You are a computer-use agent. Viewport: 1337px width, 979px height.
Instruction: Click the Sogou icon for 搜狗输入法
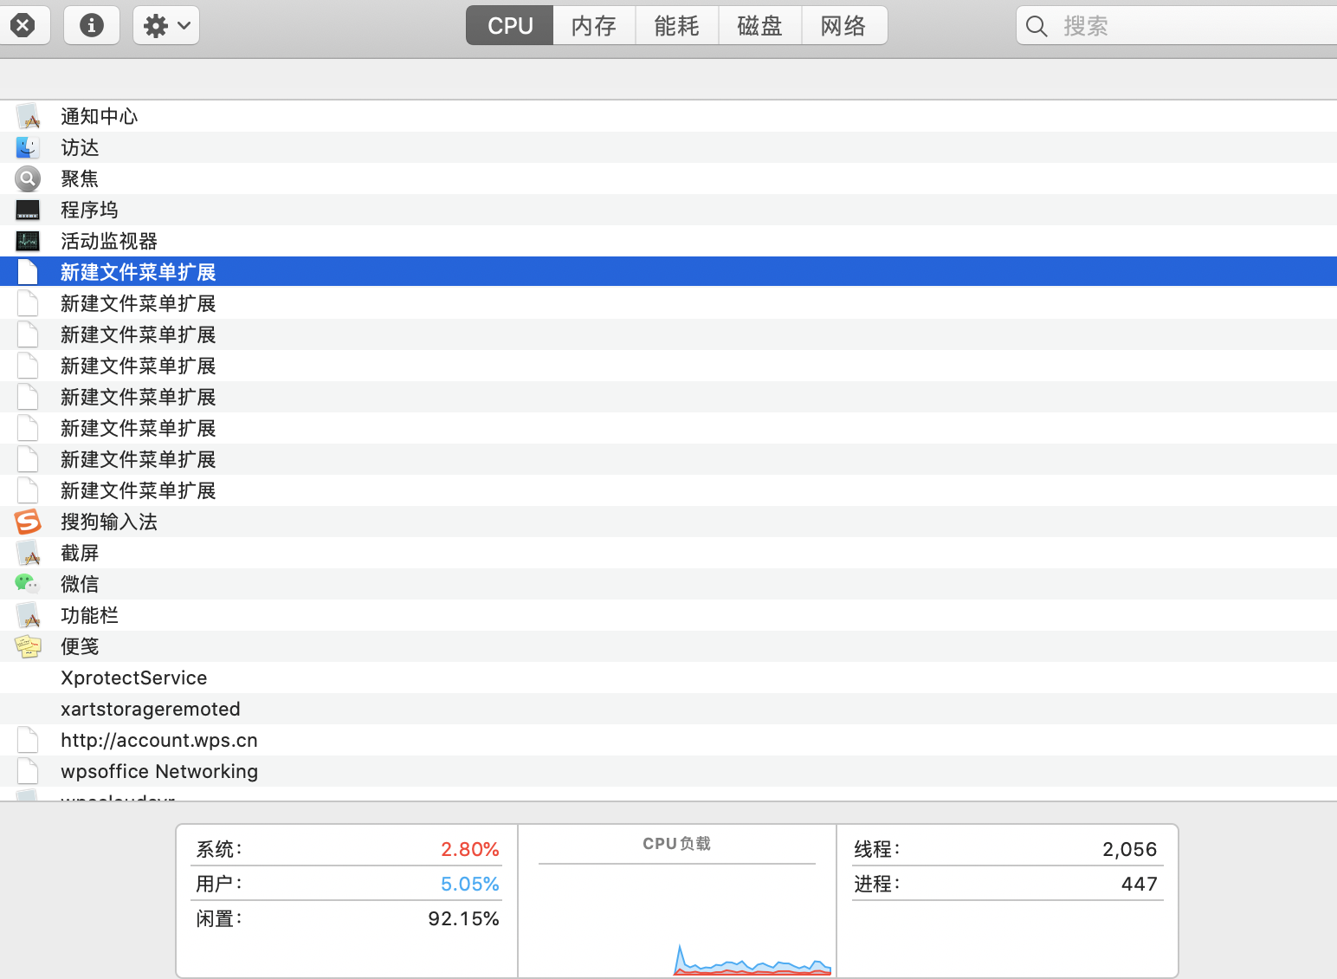click(x=28, y=522)
